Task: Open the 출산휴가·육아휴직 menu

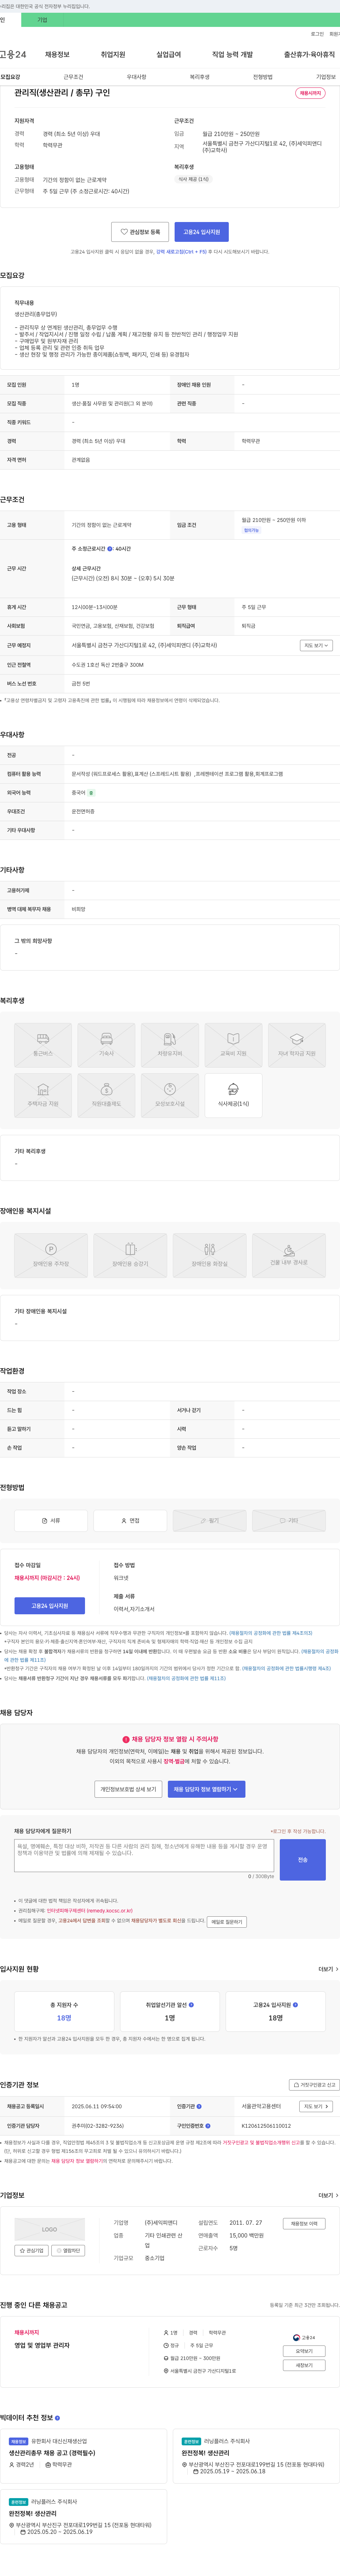Action: coord(309,54)
